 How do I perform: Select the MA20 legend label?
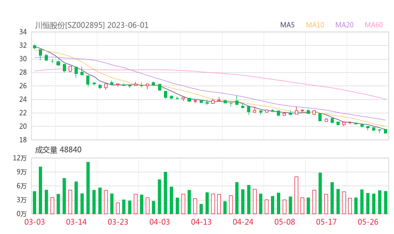(344, 25)
